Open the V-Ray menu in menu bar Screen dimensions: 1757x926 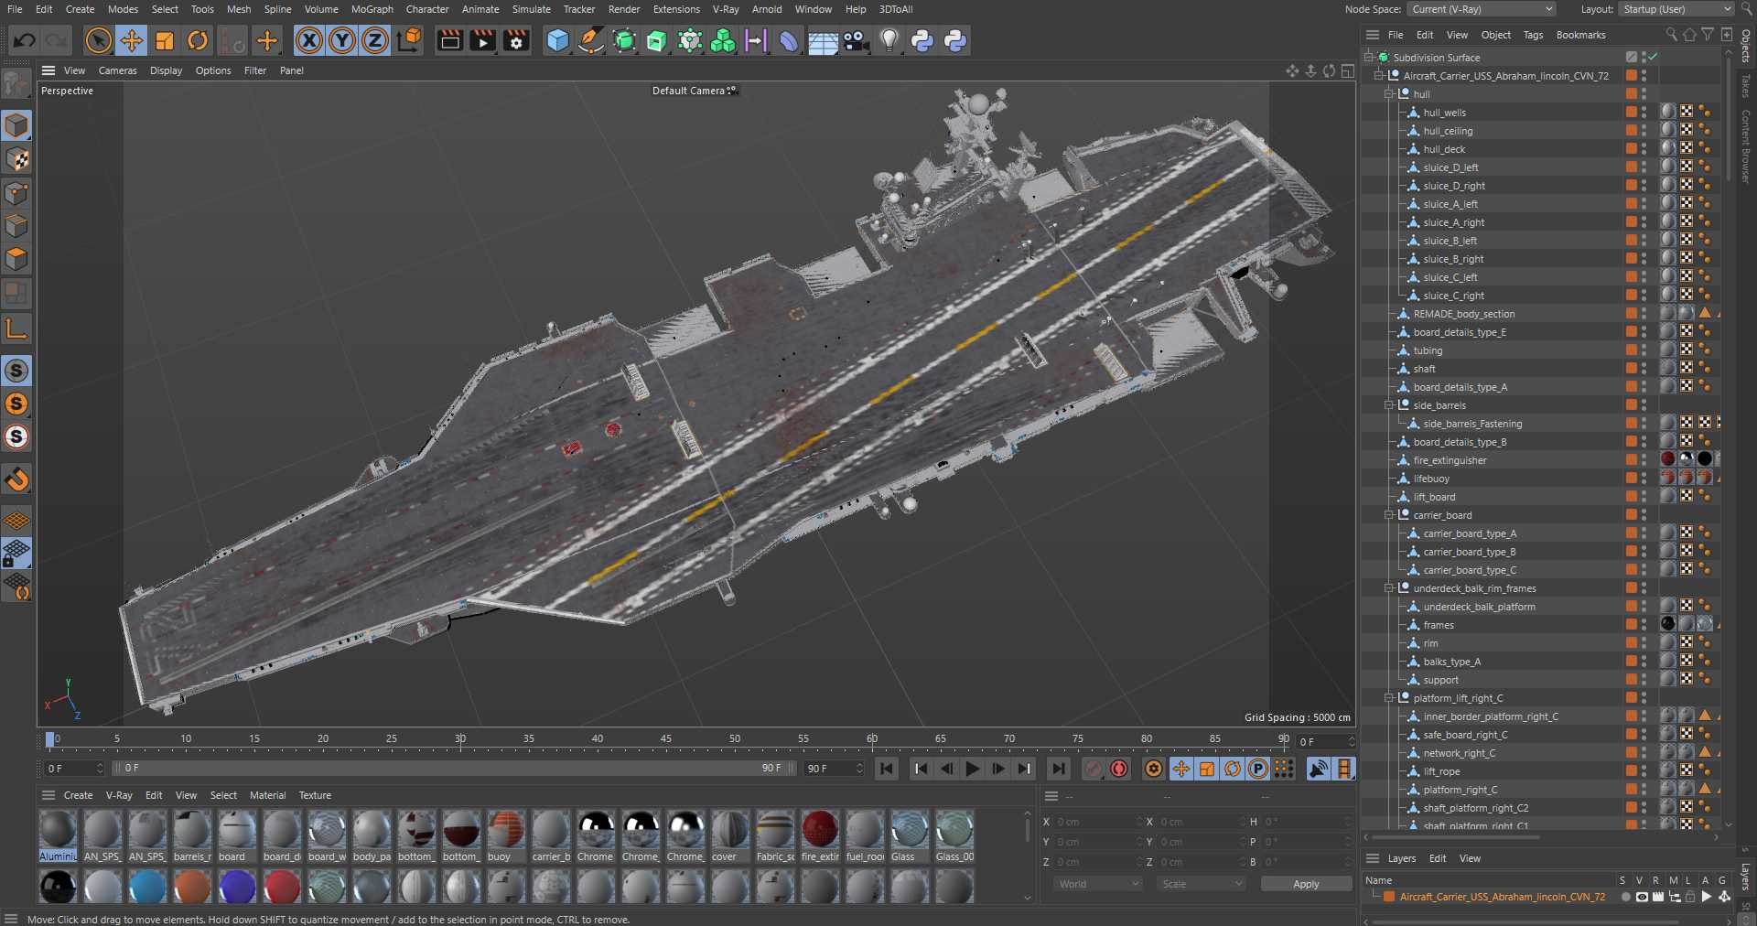726,9
